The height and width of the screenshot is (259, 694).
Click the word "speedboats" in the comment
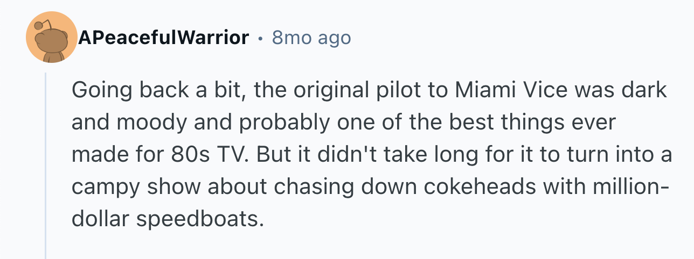tap(199, 219)
